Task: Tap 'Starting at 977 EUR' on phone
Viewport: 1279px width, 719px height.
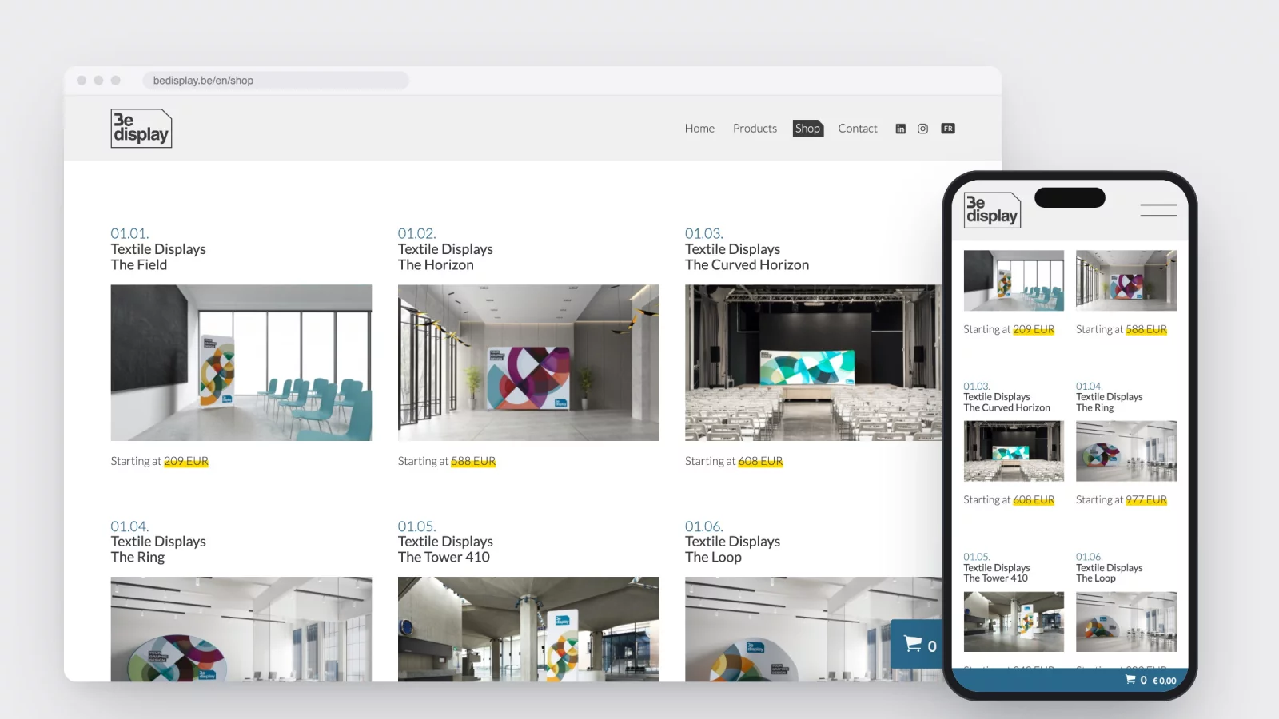Action: point(1122,500)
